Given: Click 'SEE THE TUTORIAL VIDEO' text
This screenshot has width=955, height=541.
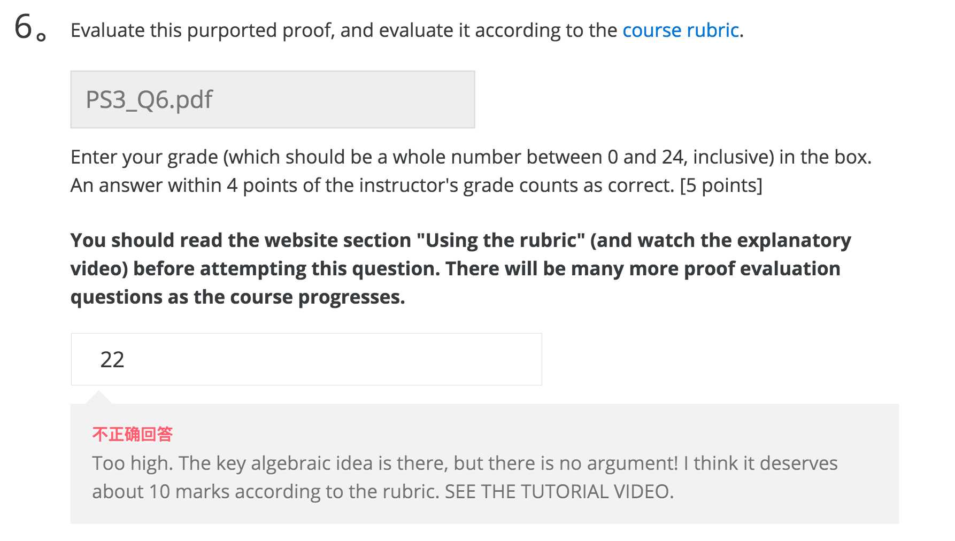Looking at the screenshot, I should tap(558, 491).
